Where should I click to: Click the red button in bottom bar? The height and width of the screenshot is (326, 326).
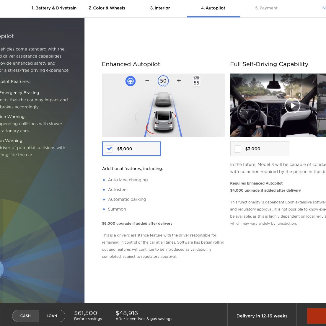[317, 316]
